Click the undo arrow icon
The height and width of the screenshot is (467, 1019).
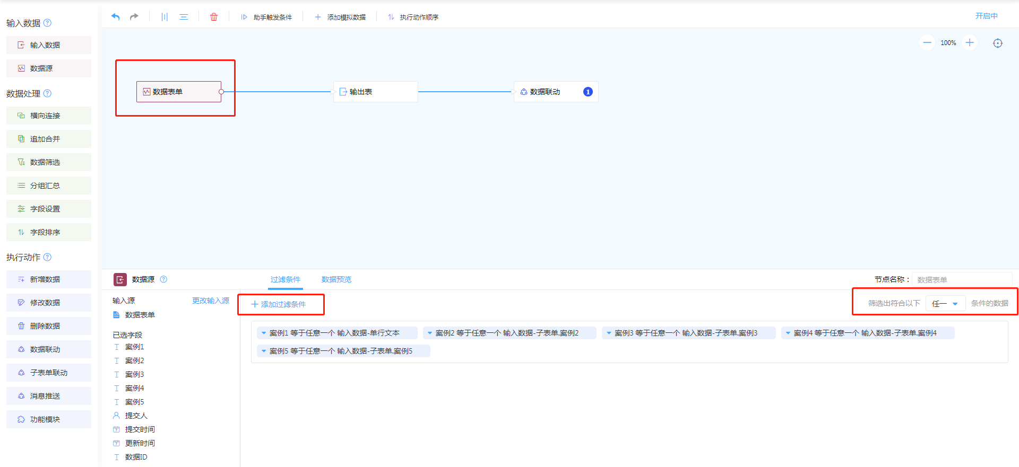[x=115, y=17]
